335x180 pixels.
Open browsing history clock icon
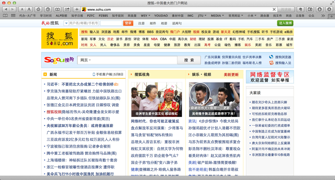pos(48,9)
